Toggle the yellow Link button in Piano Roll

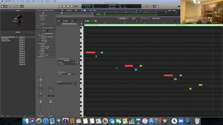point(95,21)
